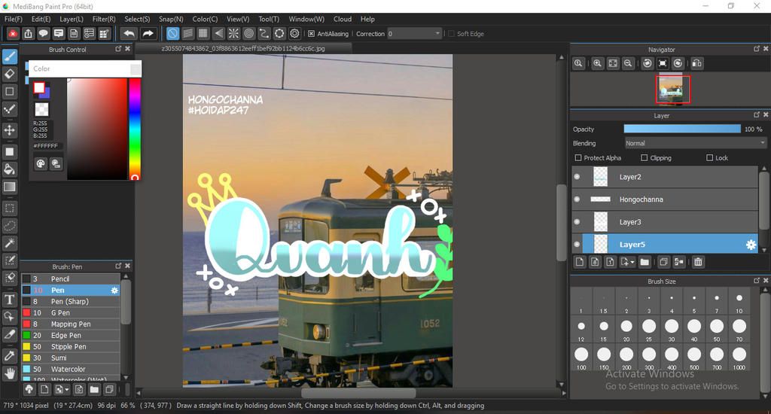Switch to the open jpg document tab

click(x=243, y=48)
